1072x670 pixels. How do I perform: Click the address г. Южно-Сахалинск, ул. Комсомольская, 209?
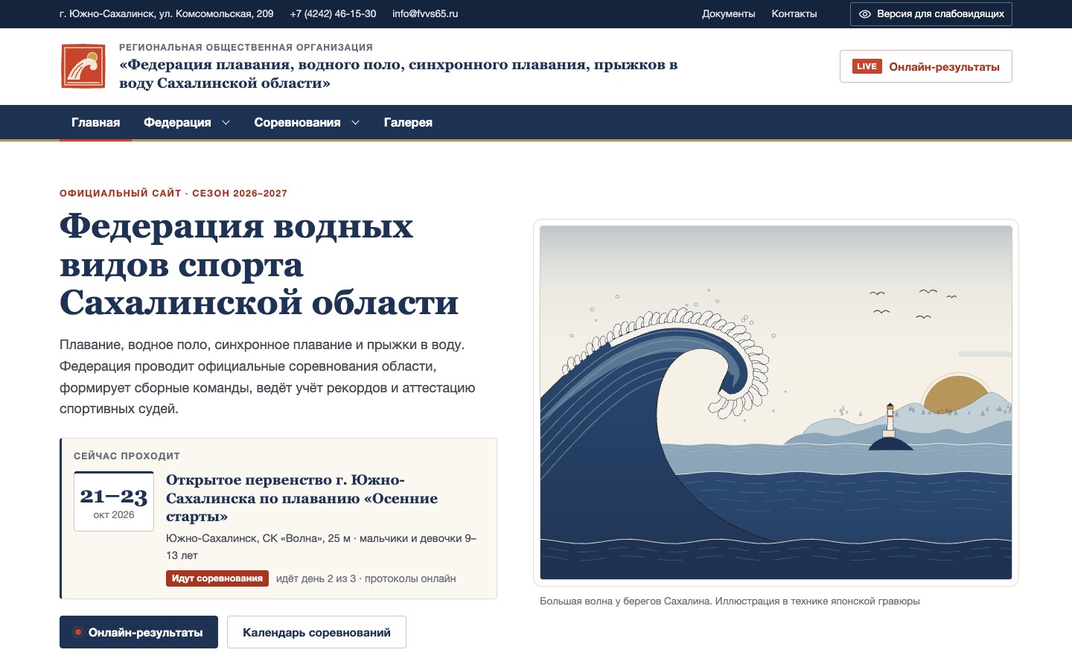[x=167, y=14]
